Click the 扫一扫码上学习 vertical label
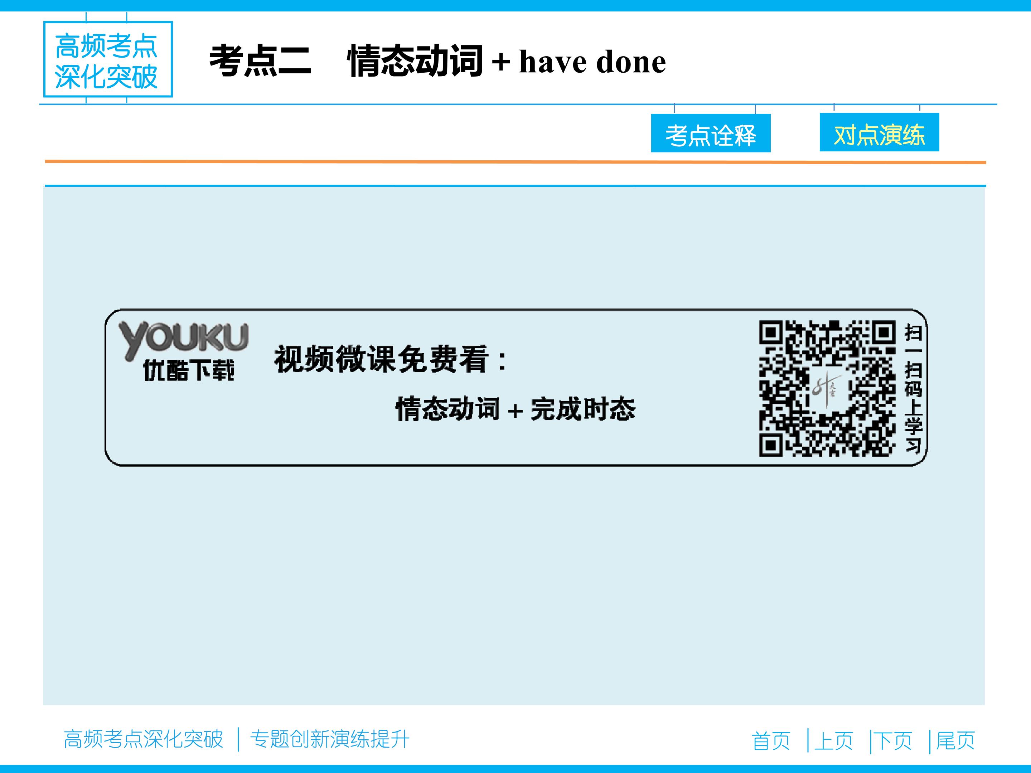This screenshot has height=773, width=1031. (913, 389)
